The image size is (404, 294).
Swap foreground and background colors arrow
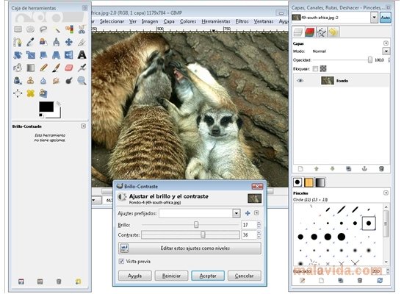59,104
